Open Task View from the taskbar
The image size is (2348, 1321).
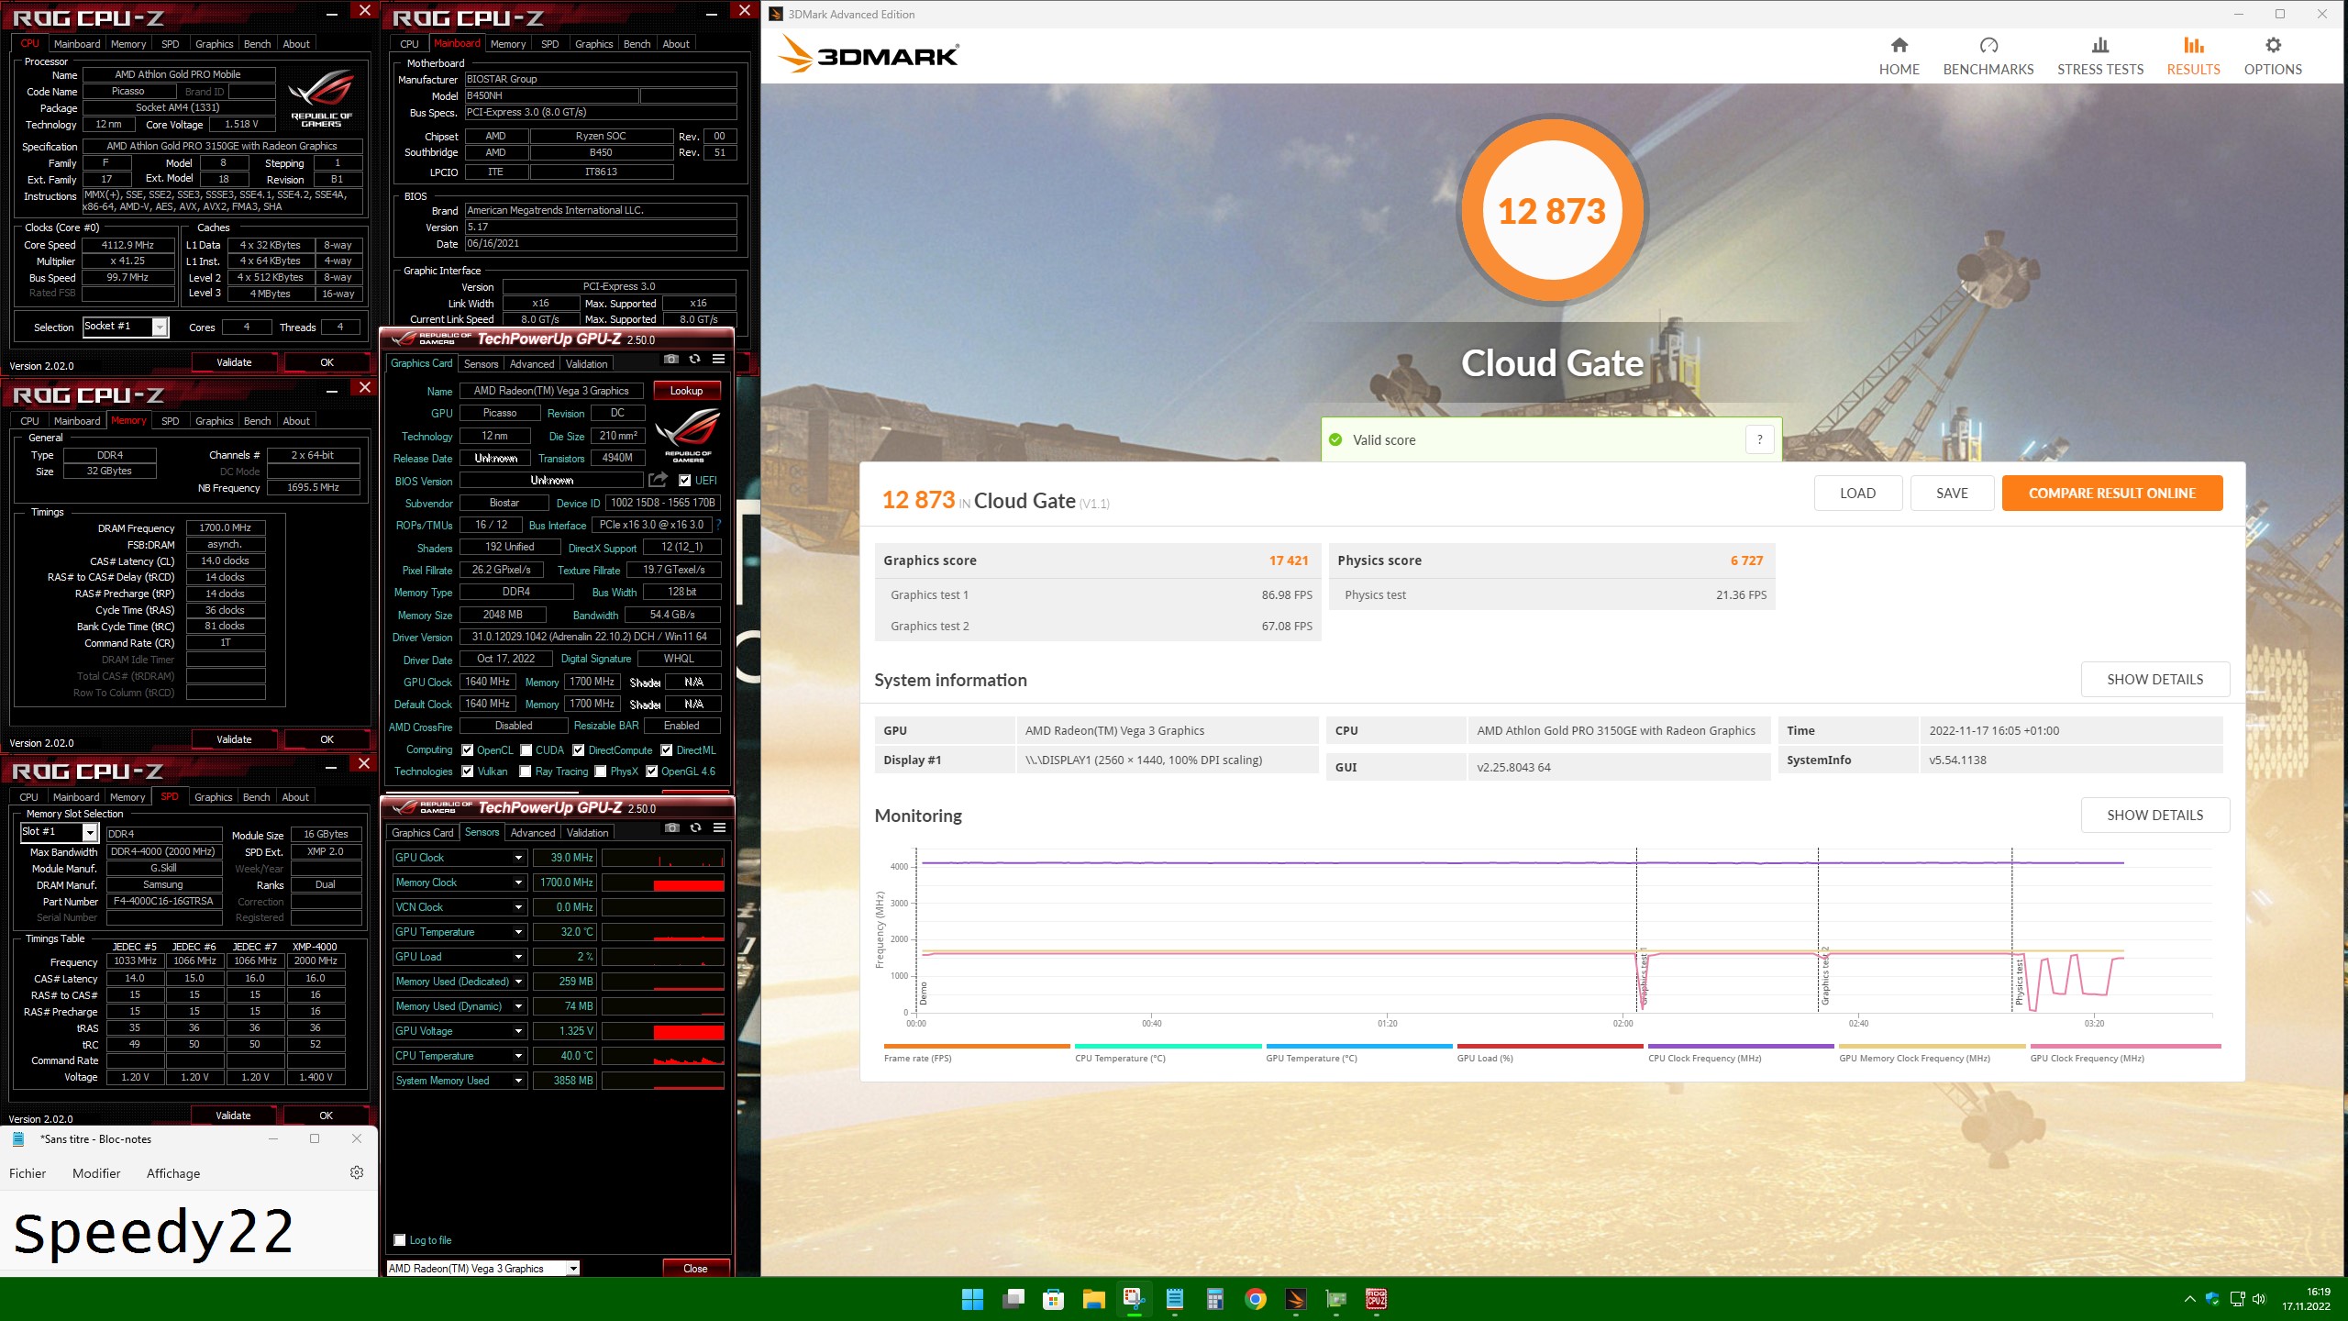1013,1299
